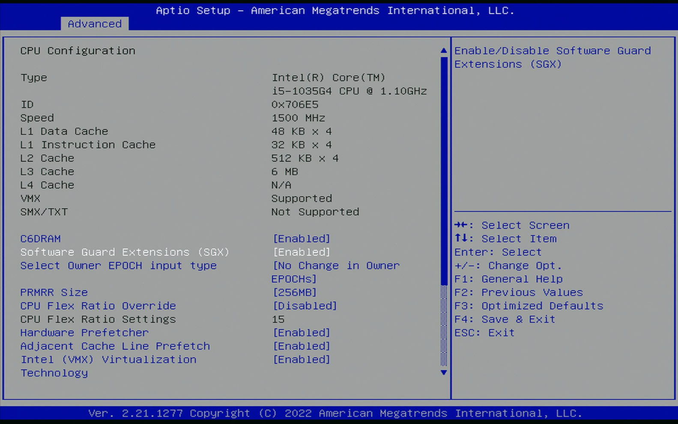This screenshot has height=424, width=678.
Task: Click the scroll up arrow icon
Action: click(443, 51)
